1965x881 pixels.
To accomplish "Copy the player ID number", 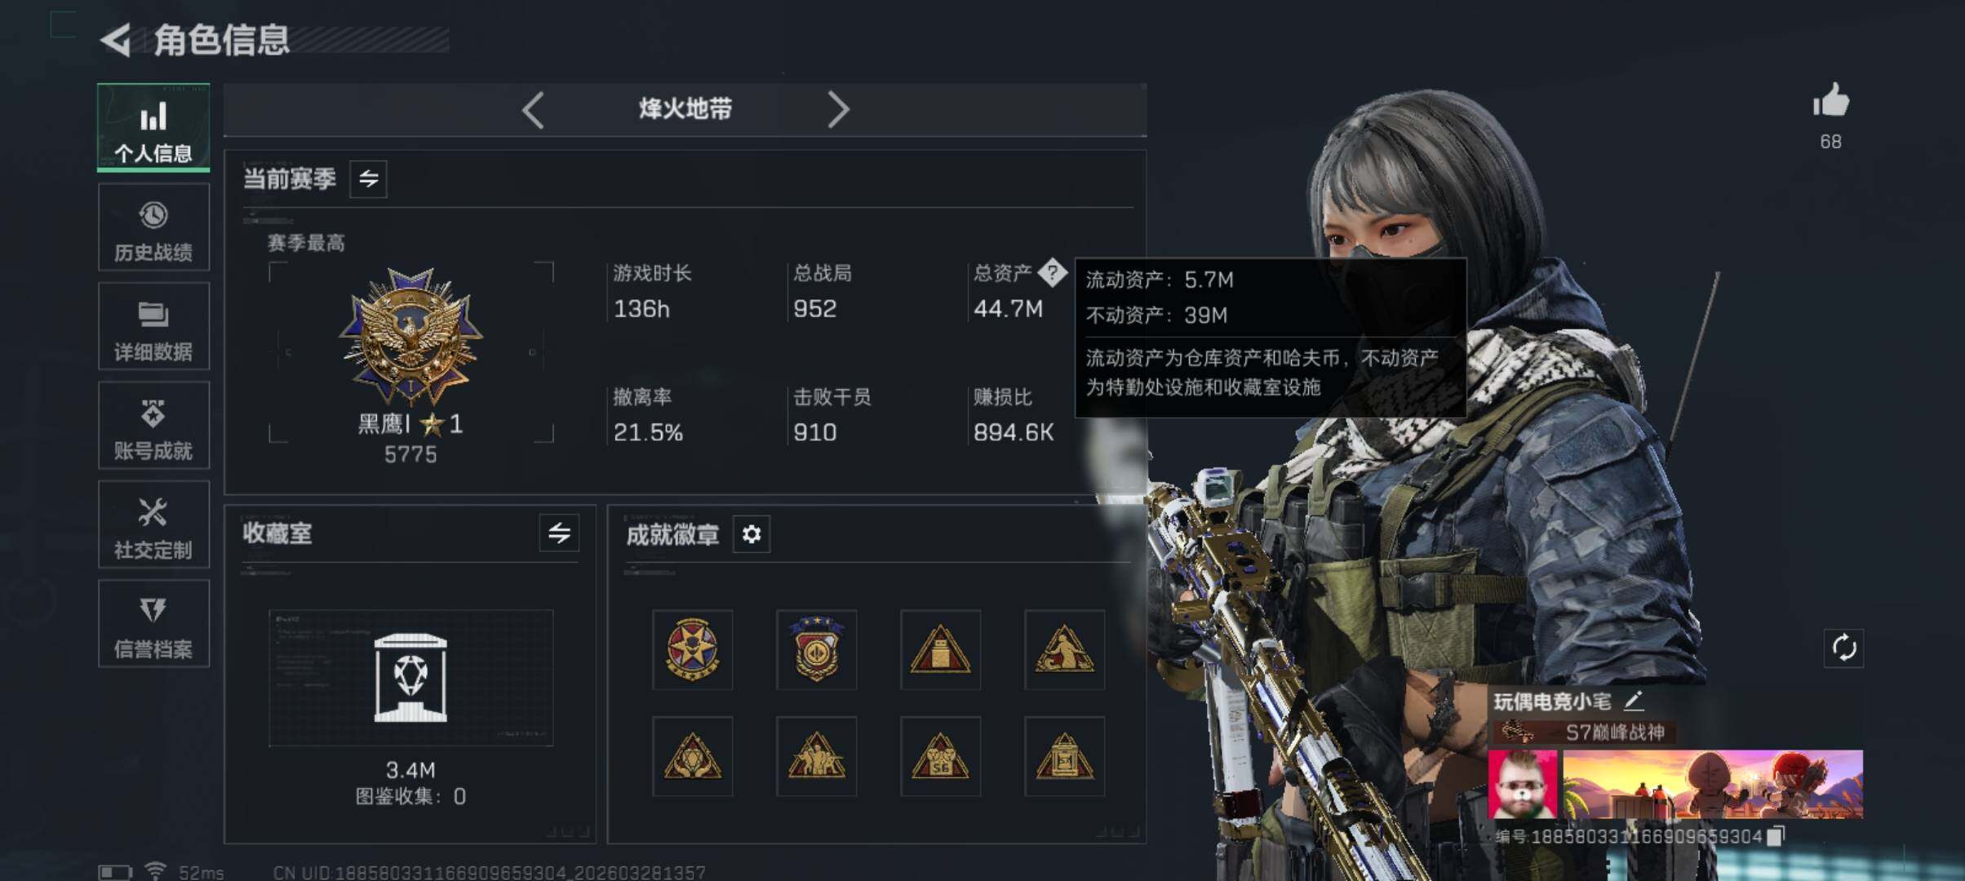I will point(1776,836).
